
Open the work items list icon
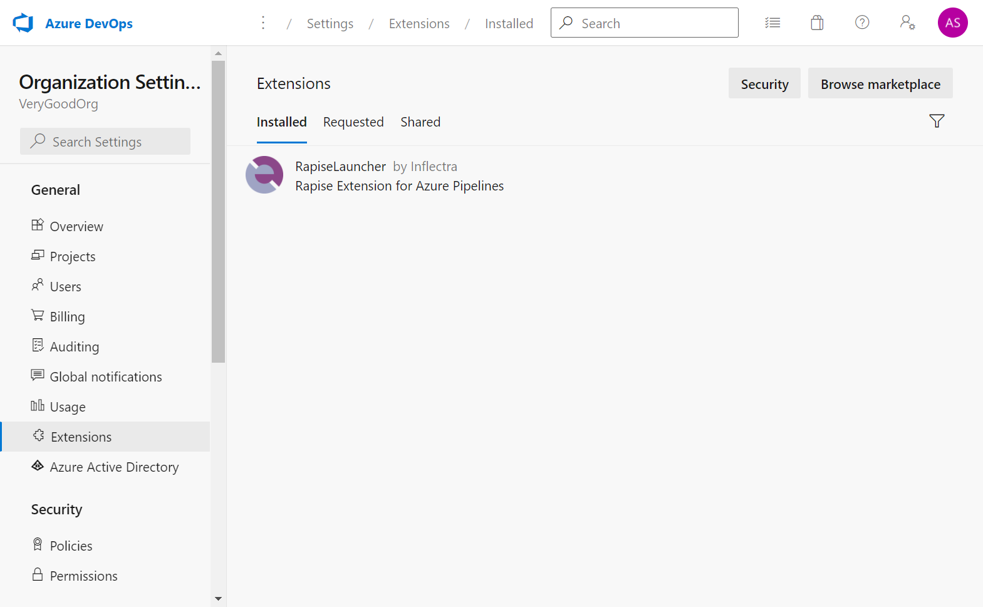click(x=772, y=23)
